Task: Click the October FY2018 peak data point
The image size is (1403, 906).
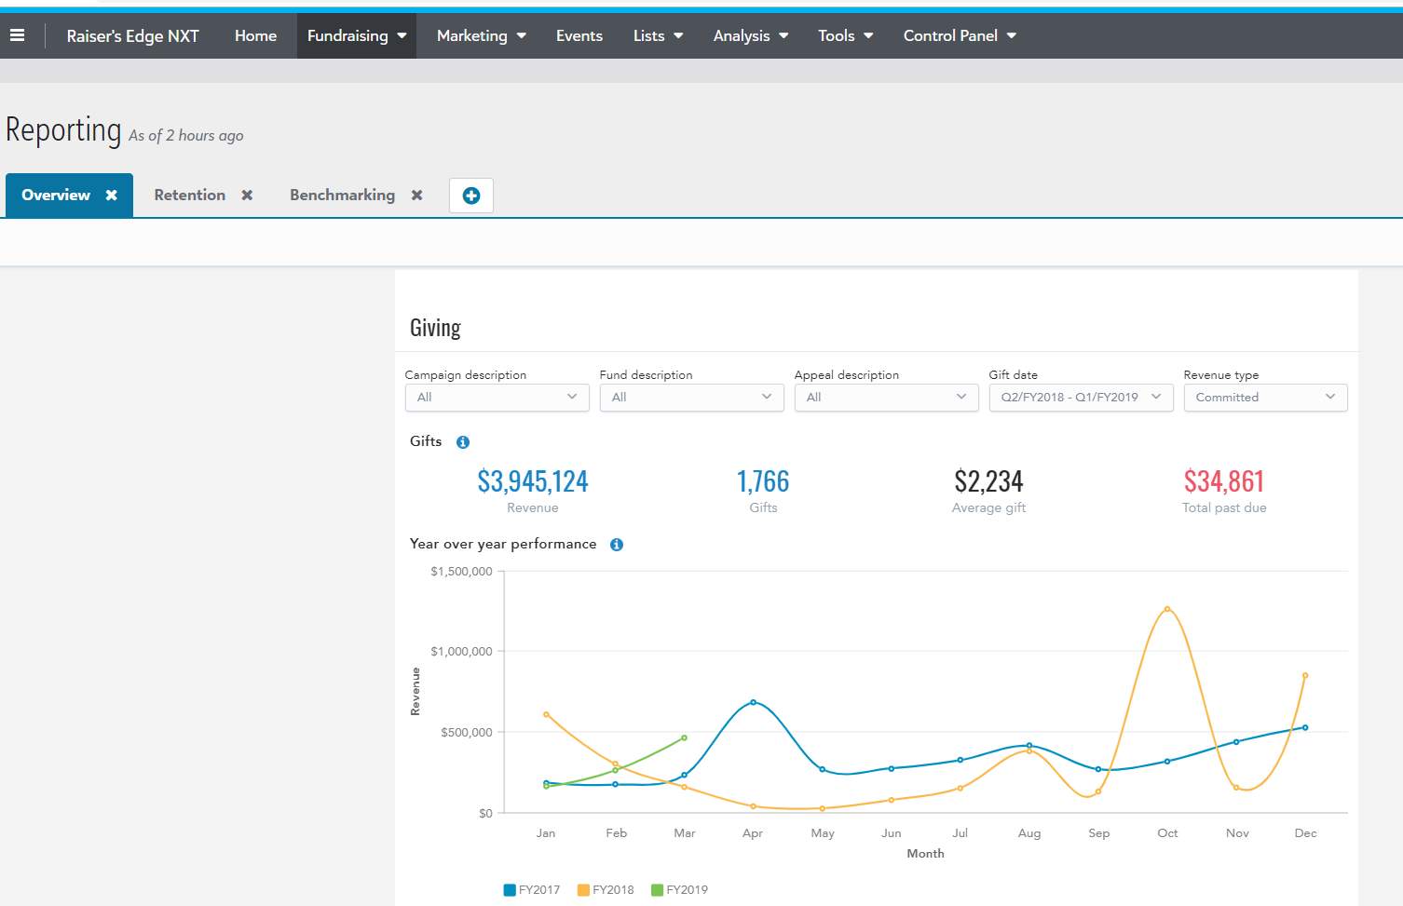Action: tap(1167, 609)
